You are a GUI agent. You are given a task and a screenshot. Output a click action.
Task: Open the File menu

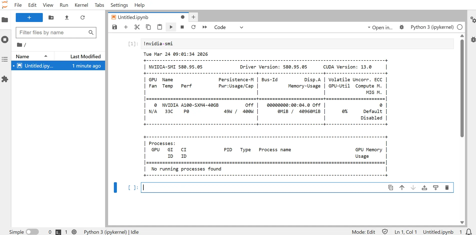click(x=18, y=5)
